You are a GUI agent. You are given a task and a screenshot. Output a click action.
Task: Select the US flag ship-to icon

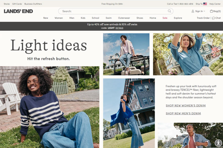pos(205,4)
